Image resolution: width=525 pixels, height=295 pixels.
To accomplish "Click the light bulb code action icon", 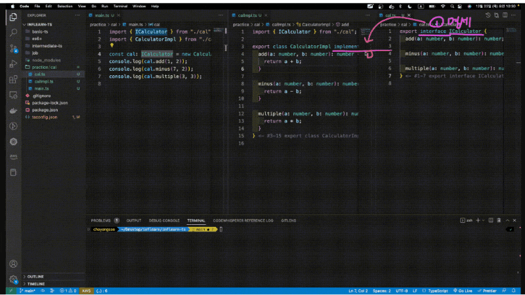I will click(112, 46).
